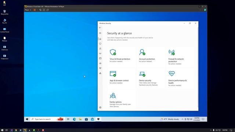The height and width of the screenshot is (132, 235).
Task: Select device health heart icon in sidebar
Action: (x=100, y=68)
